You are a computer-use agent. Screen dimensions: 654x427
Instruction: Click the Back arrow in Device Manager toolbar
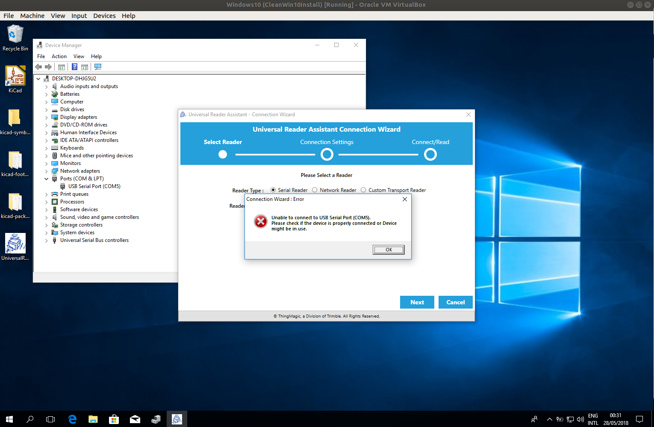[38, 67]
